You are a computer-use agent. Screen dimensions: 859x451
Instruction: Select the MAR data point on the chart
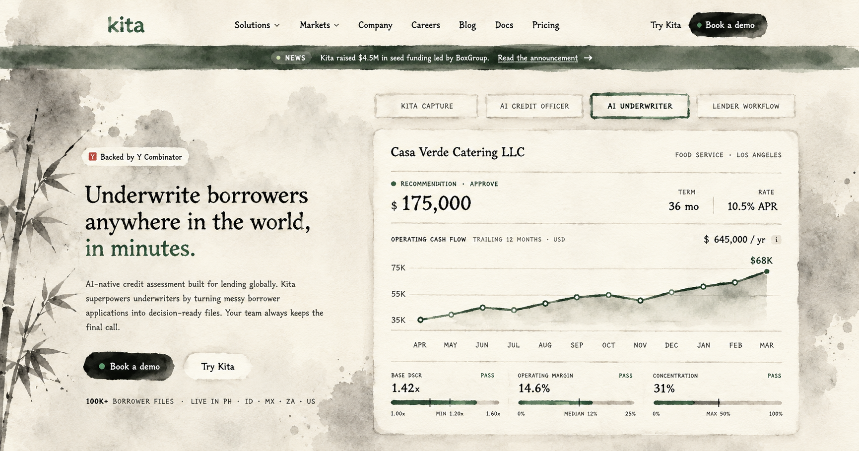tap(767, 271)
